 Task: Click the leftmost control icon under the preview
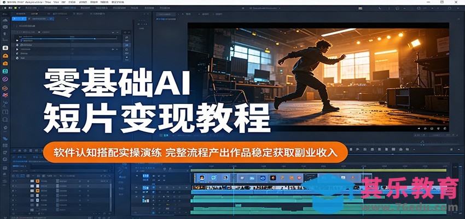tap(419, 129)
